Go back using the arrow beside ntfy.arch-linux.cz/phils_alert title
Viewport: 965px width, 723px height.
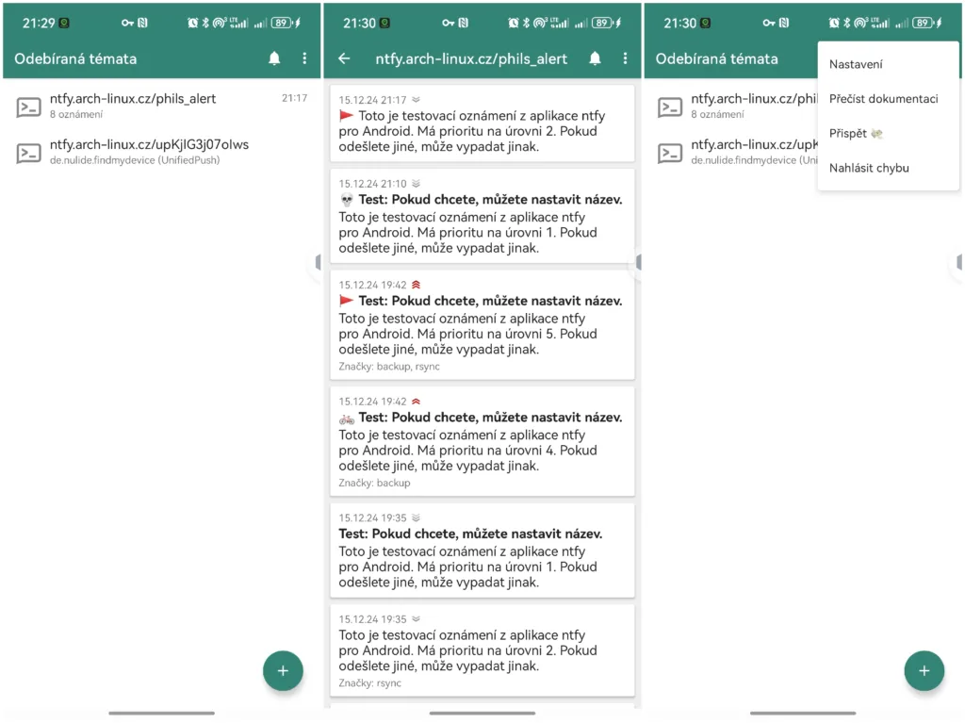[344, 58]
